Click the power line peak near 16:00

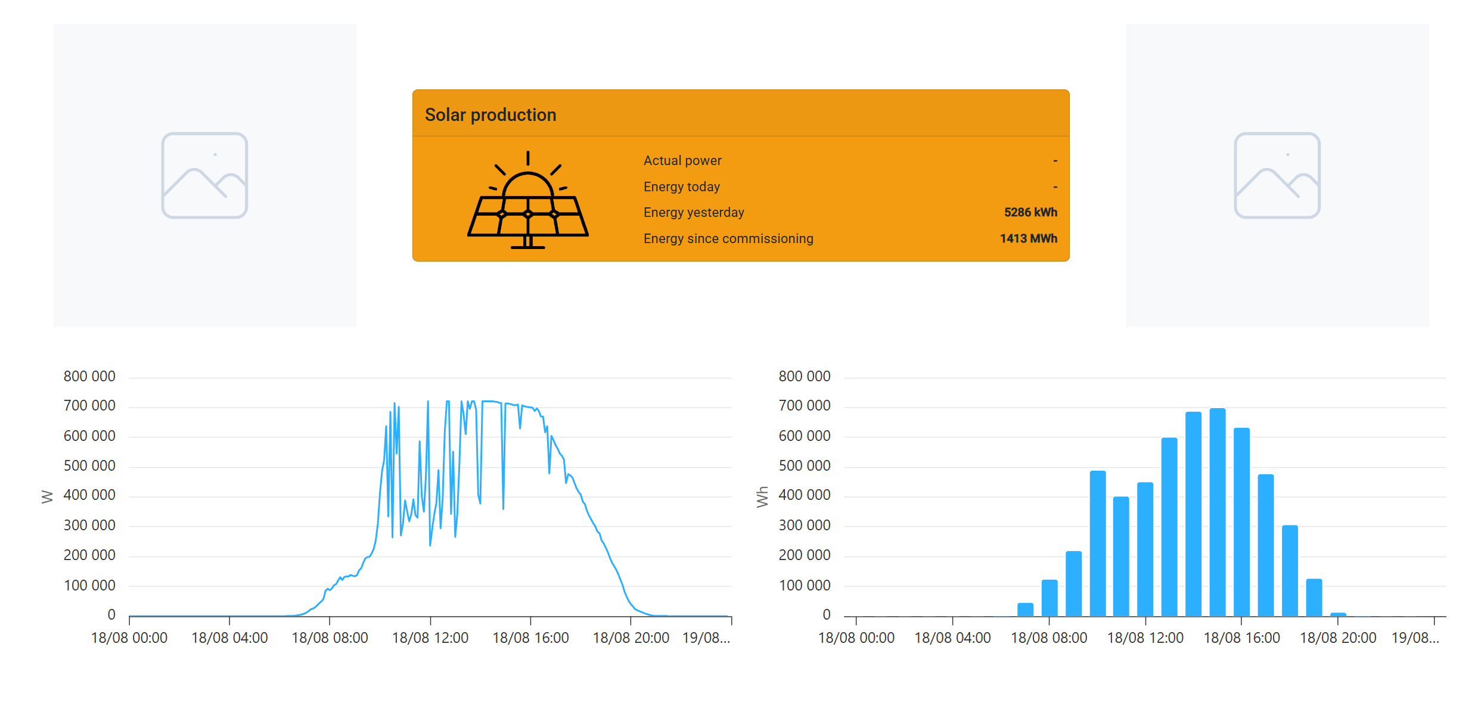click(x=527, y=407)
